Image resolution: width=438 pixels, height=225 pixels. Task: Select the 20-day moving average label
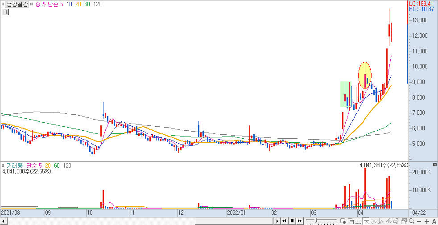tap(78, 4)
